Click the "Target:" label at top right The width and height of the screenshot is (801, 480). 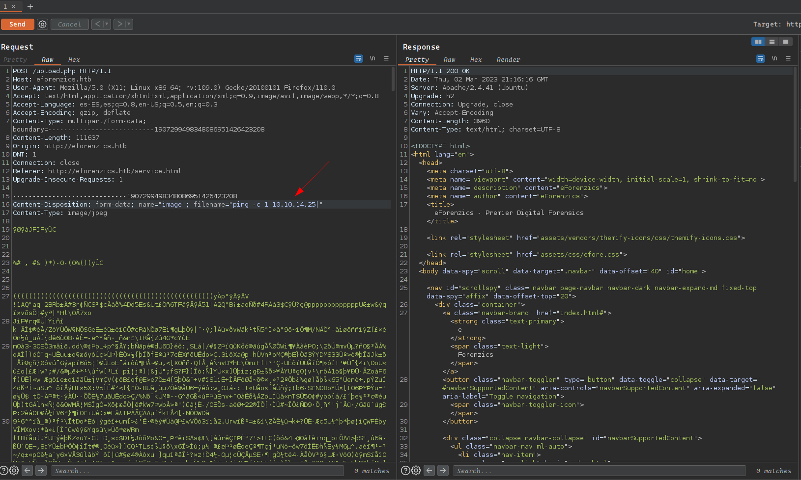[x=767, y=24]
